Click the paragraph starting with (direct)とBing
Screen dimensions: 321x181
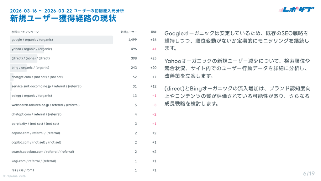point(238,96)
